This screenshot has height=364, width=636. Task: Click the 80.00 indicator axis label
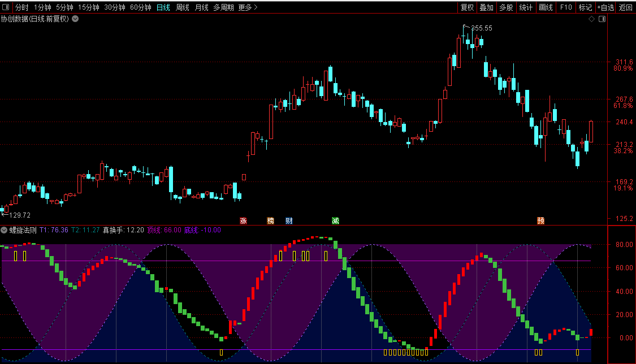pyautogui.click(x=624, y=244)
